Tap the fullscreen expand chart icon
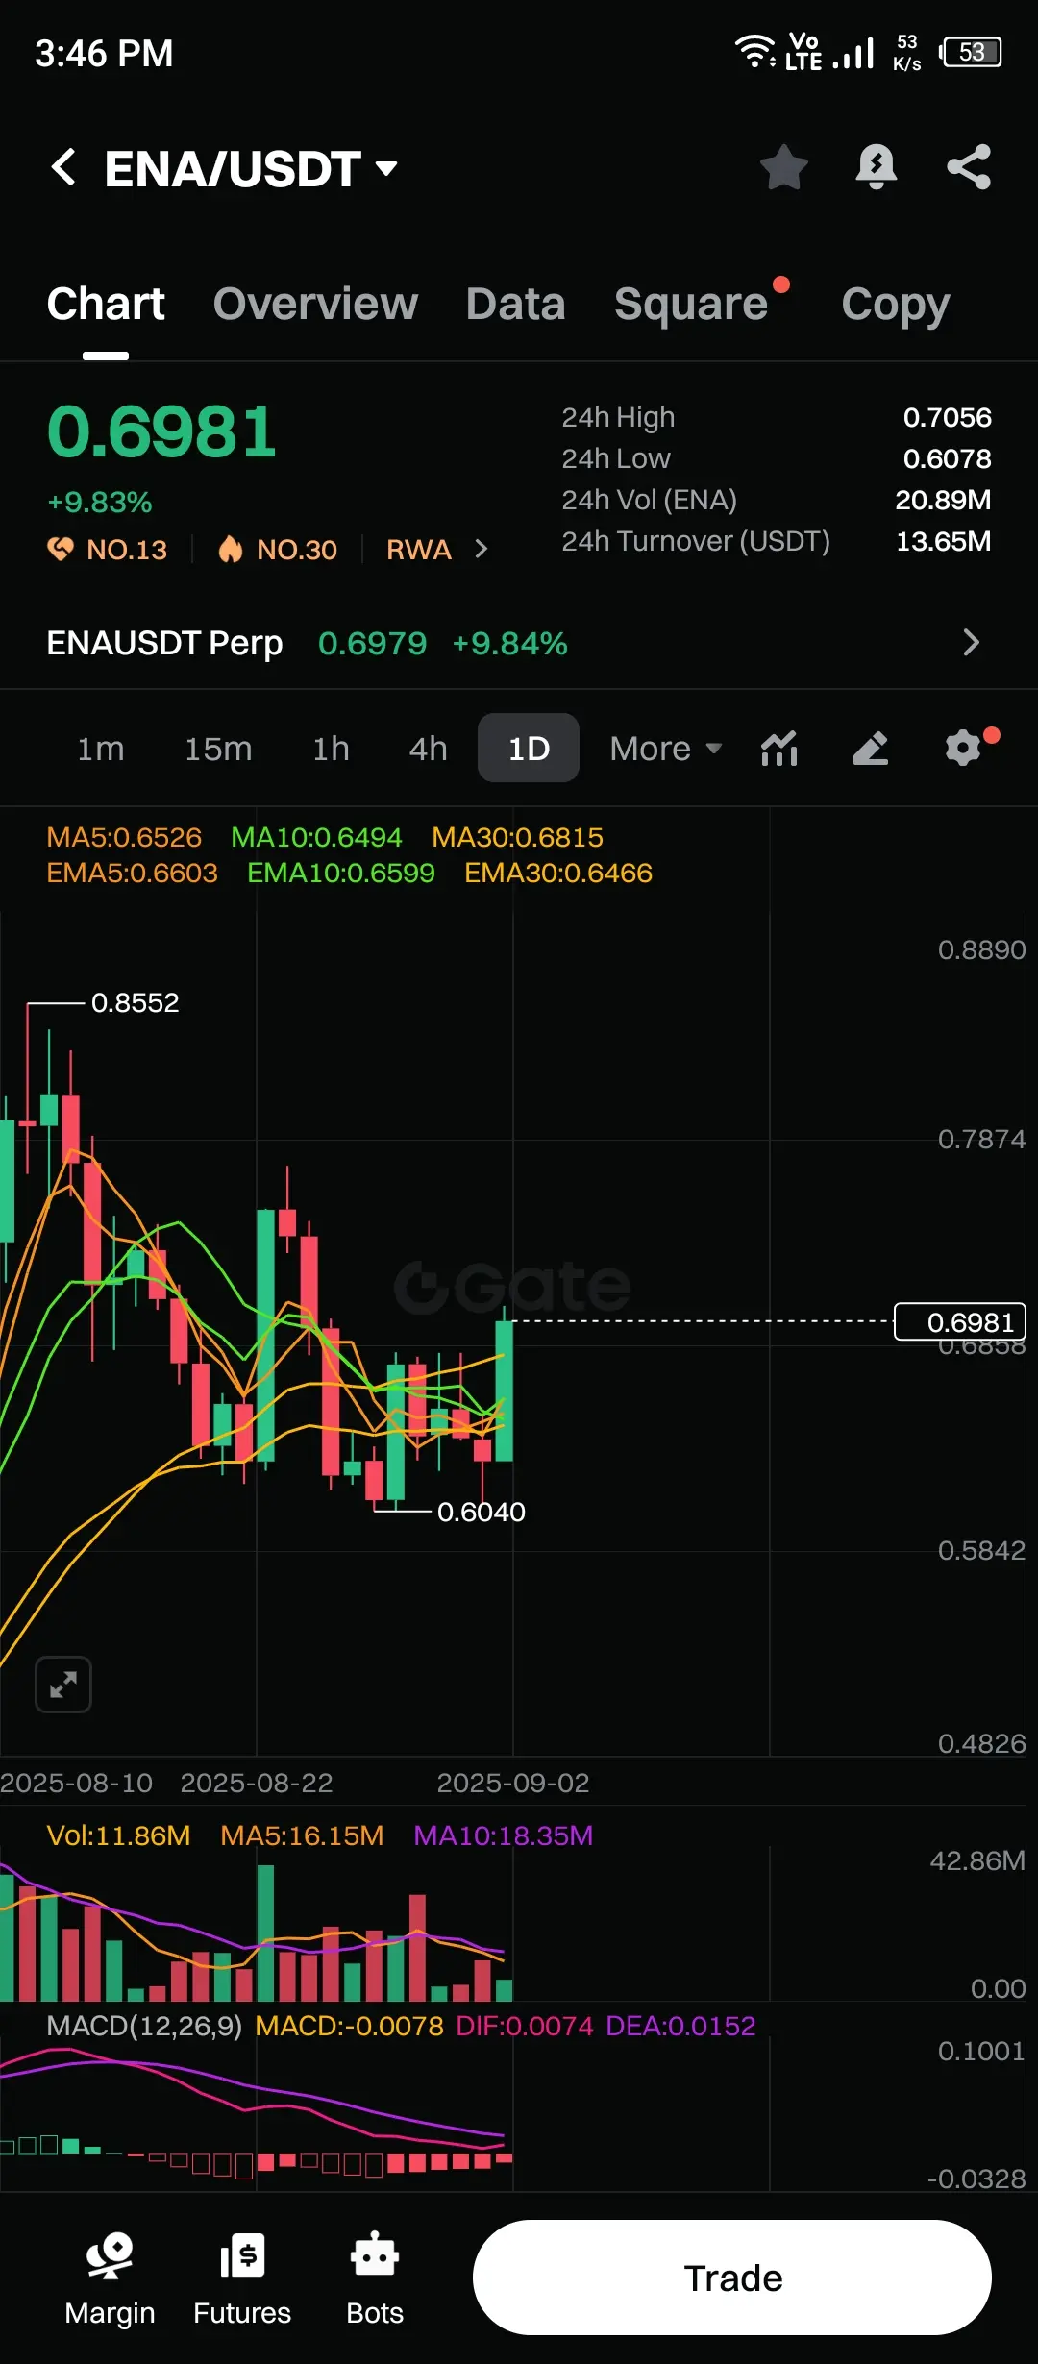Image resolution: width=1038 pixels, height=2364 pixels. (x=63, y=1685)
